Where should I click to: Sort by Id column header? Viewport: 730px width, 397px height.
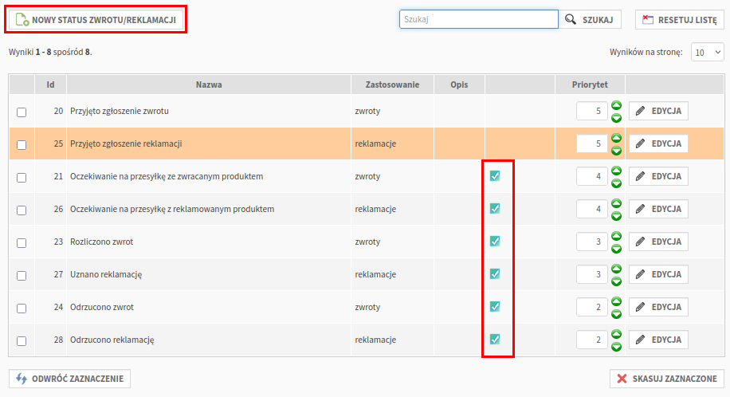50,85
